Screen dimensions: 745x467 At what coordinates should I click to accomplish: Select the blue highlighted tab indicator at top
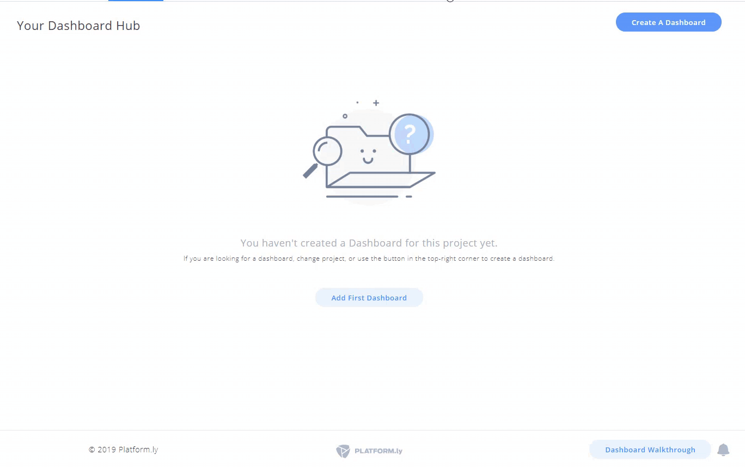136,1
